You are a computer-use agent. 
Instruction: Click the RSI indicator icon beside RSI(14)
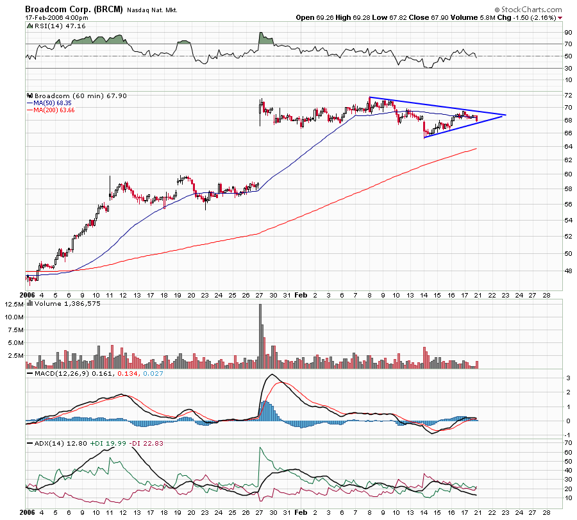click(29, 26)
